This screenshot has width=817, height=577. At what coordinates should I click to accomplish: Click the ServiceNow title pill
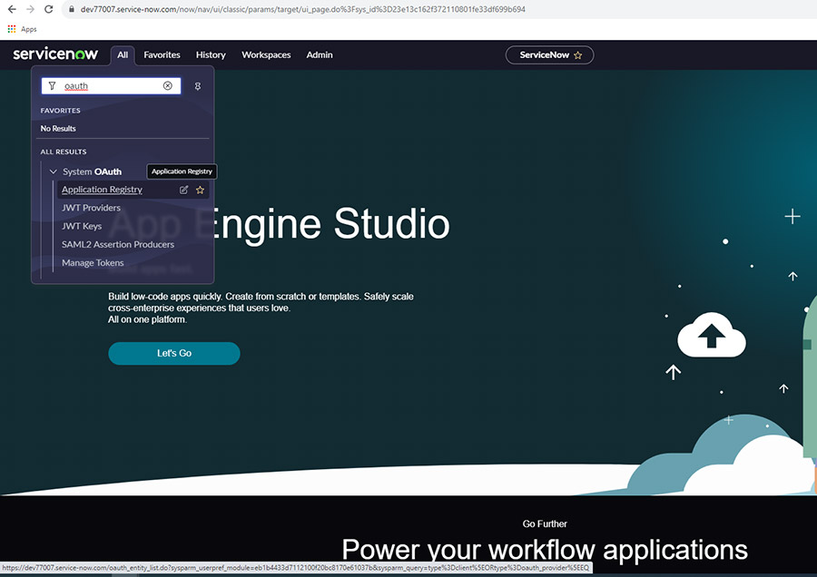pyautogui.click(x=550, y=55)
